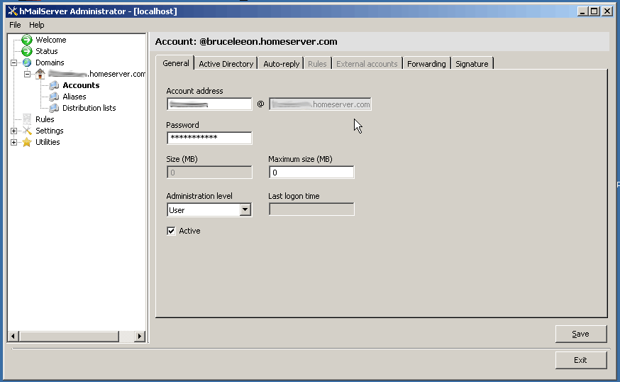Open the File menu
This screenshot has width=620, height=382.
pyautogui.click(x=15, y=25)
